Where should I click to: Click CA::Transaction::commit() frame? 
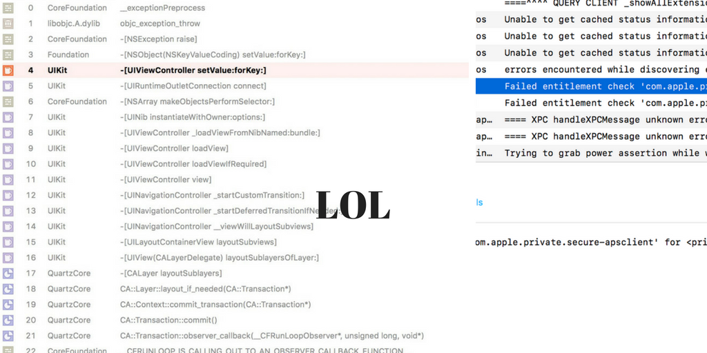(x=168, y=320)
